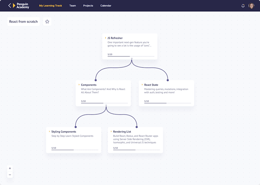This screenshot has height=185, width=260.
Task: Click the back arrow in header
Action: pos(10,6)
